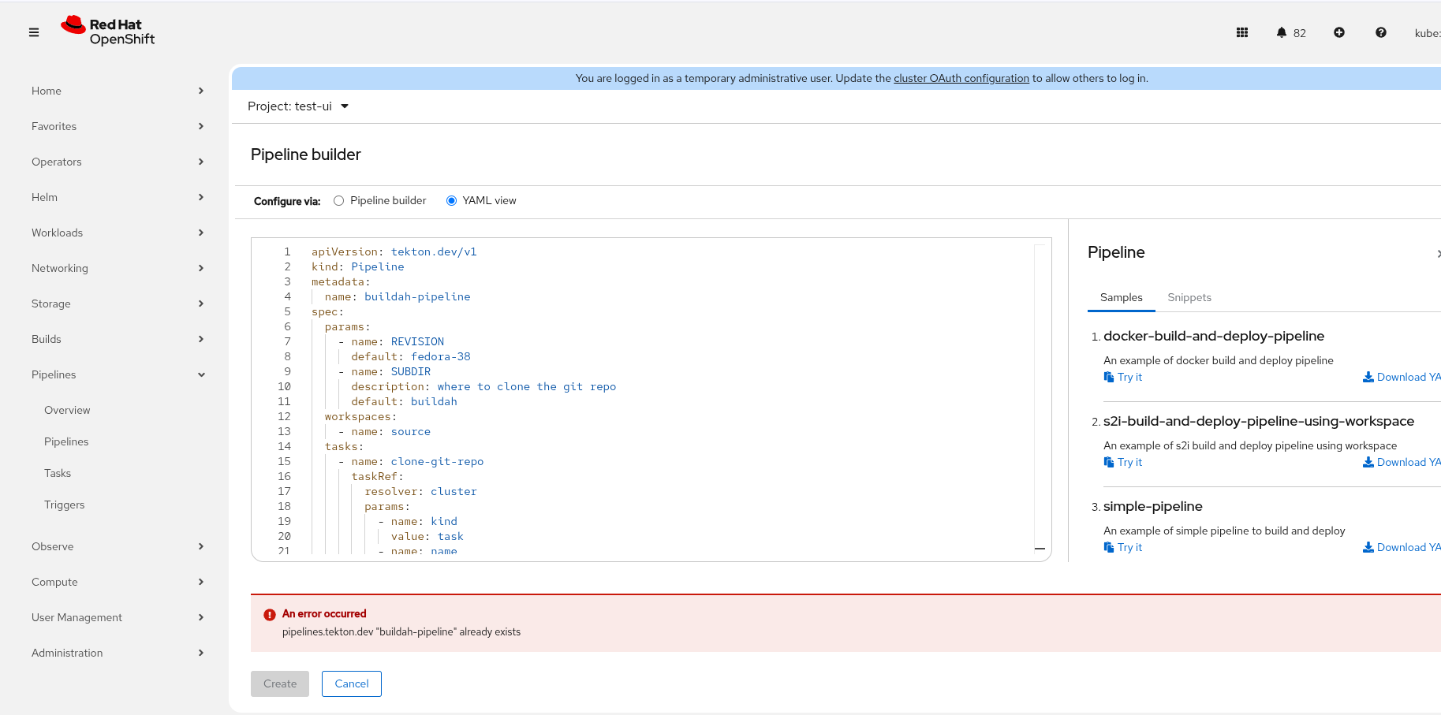Click the Cancel button
This screenshot has width=1441, height=715.
tap(351, 683)
